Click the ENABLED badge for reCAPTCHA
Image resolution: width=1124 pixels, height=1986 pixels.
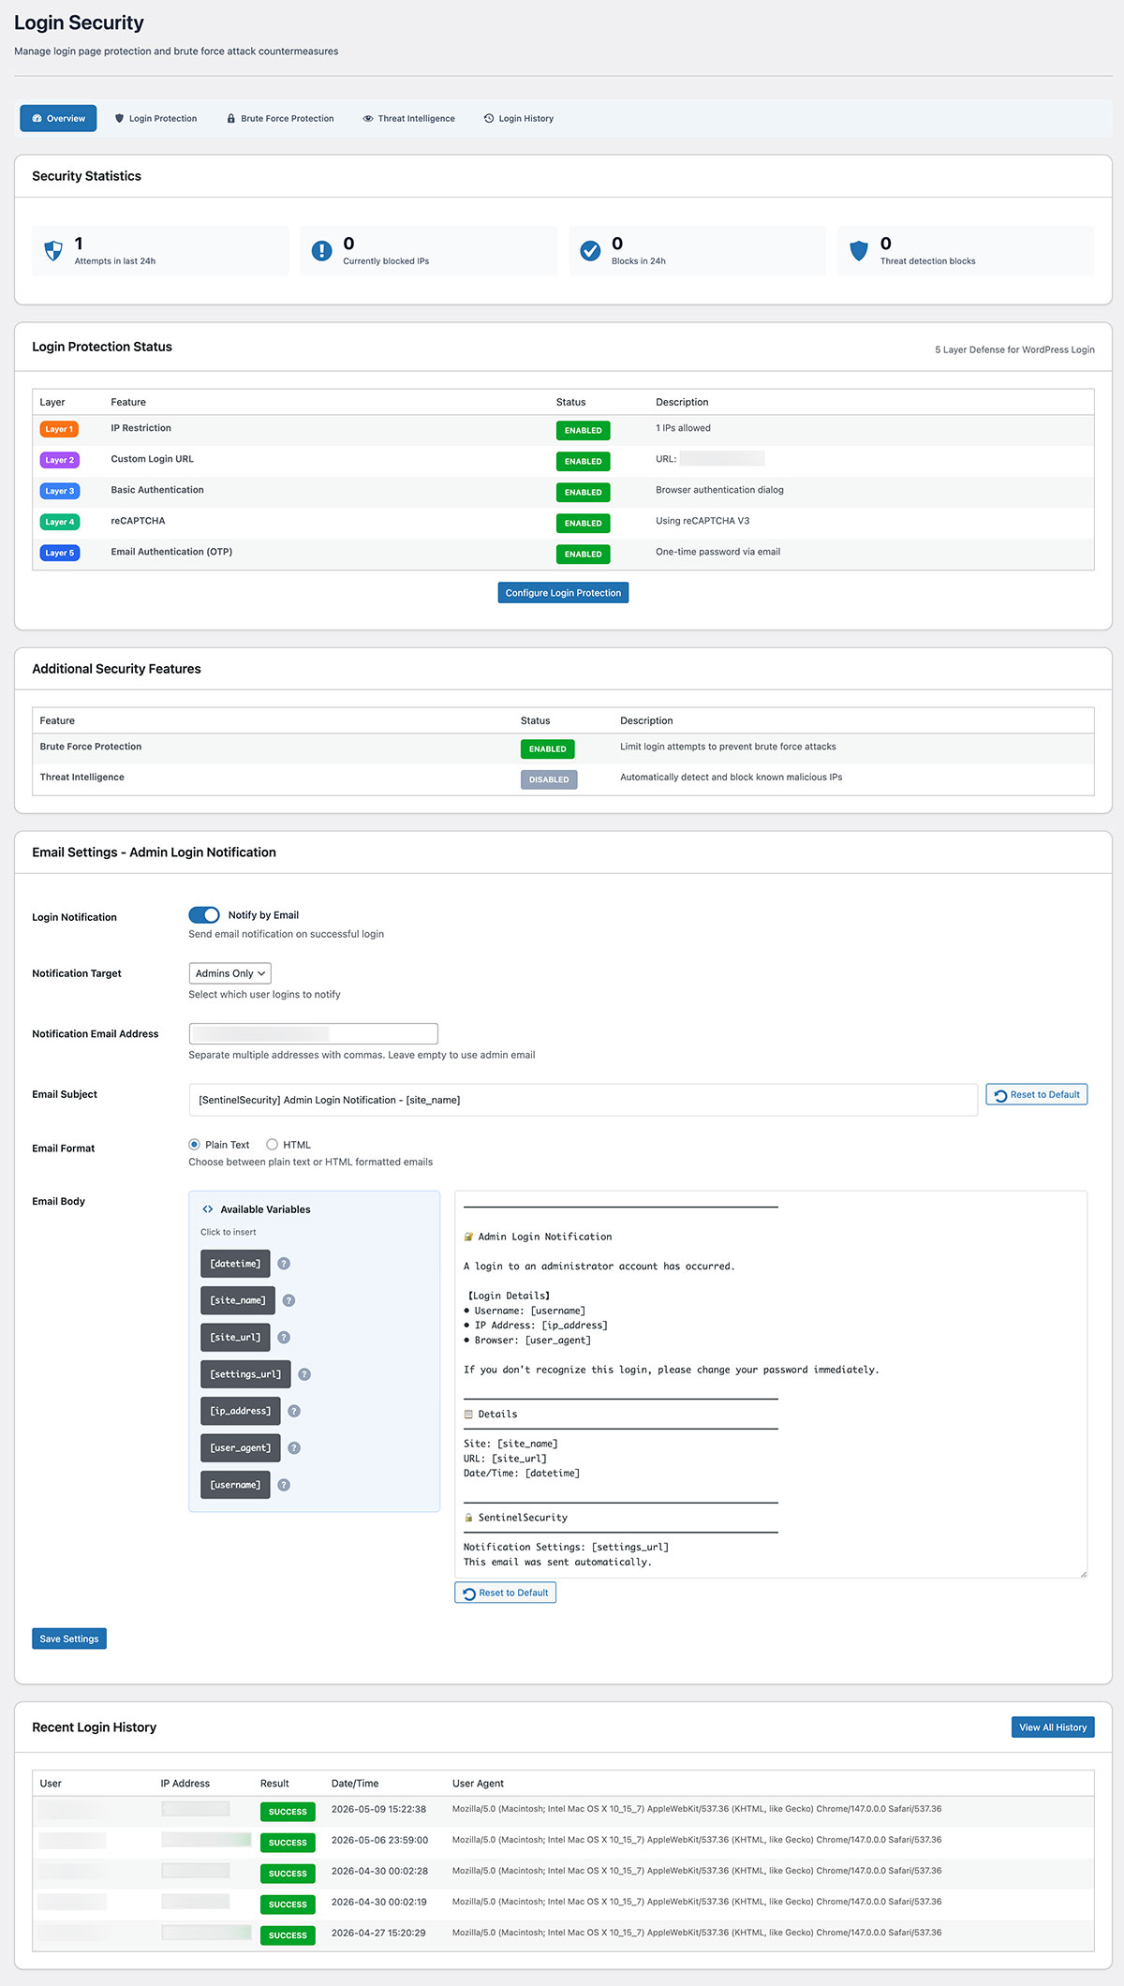583,523
